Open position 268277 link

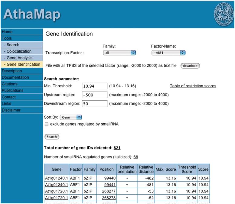click(x=108, y=191)
